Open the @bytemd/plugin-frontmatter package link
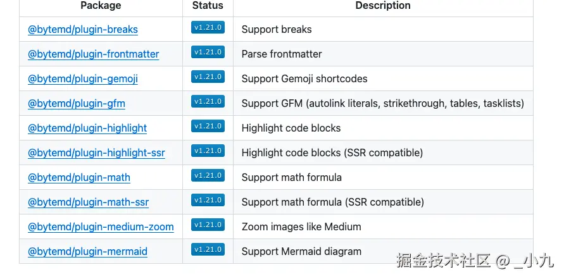This screenshot has width=564, height=279. click(94, 54)
